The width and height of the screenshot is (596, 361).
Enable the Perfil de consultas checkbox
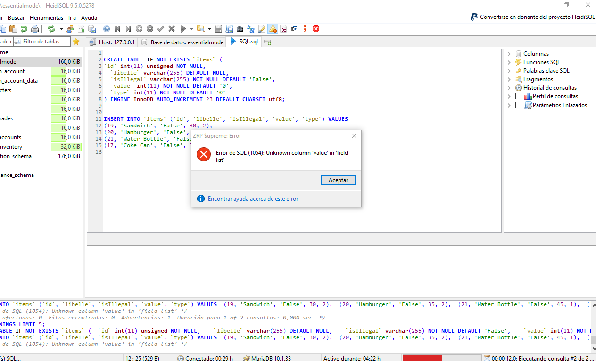click(x=519, y=96)
